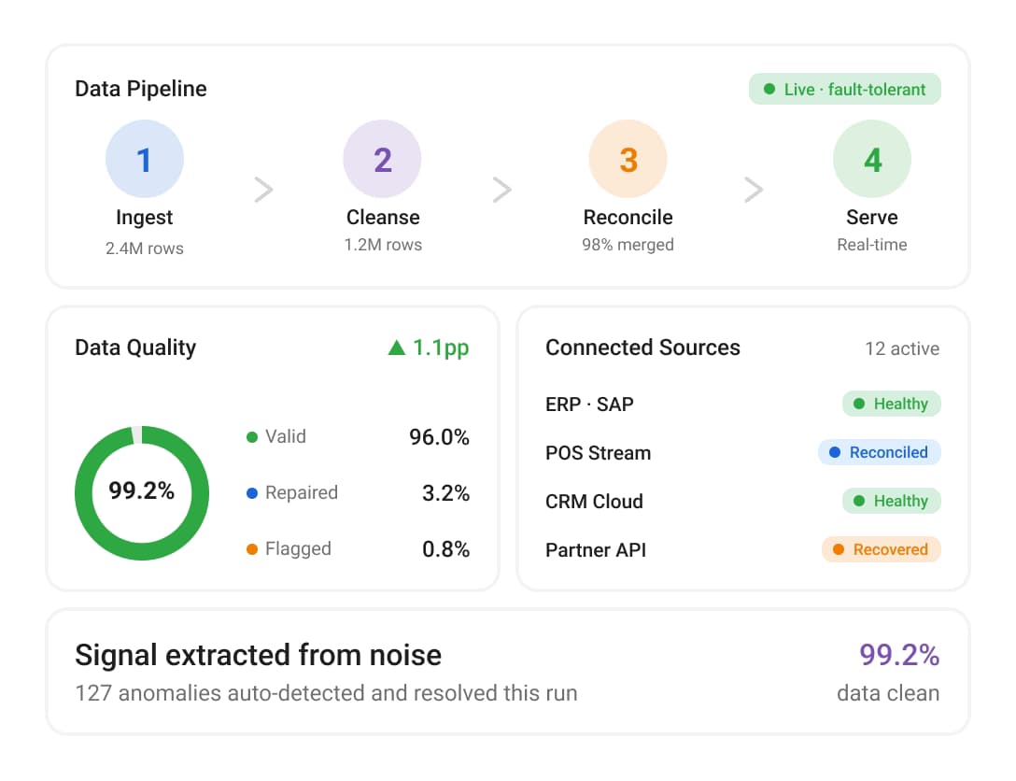Click the chevron between Reconcile and Serve
The height and width of the screenshot is (781, 1016).
pos(754,190)
